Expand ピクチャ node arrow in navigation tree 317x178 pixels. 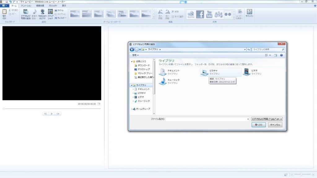click(133, 93)
